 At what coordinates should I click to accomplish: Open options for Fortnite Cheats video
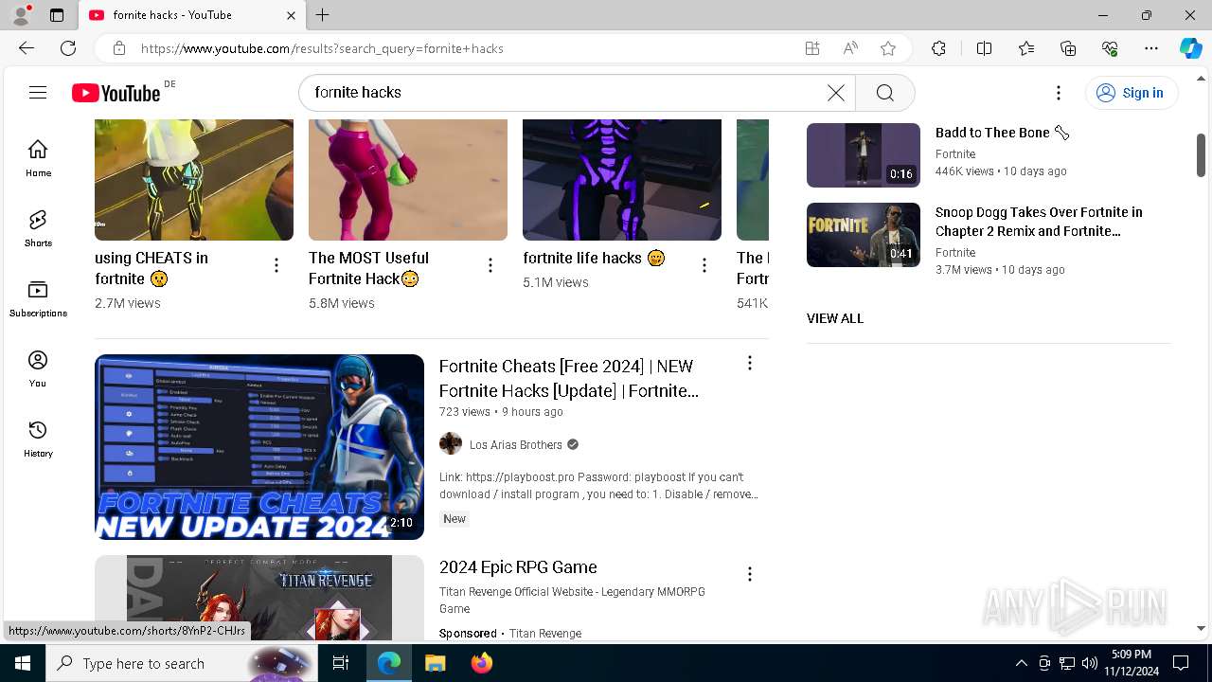[x=750, y=363]
